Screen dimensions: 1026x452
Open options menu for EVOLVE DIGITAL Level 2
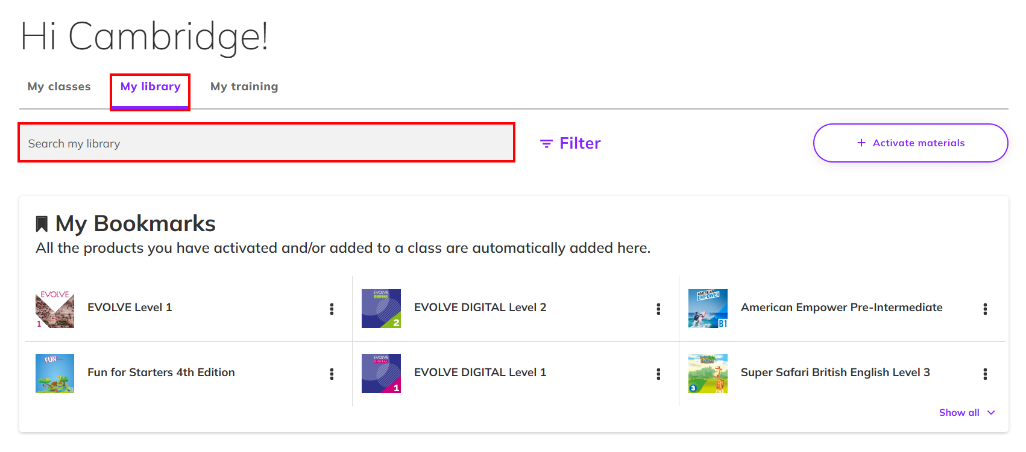[658, 309]
